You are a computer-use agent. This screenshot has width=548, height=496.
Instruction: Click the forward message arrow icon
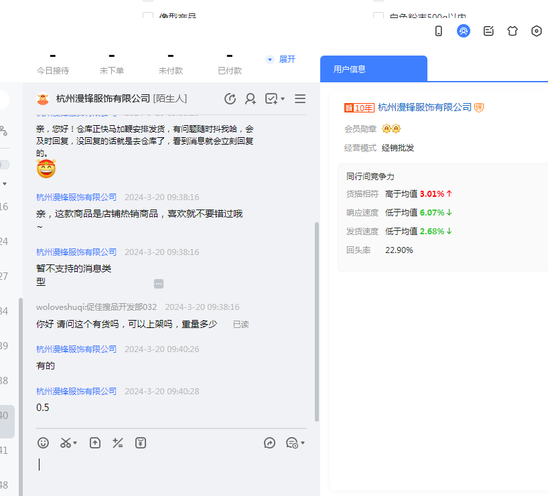pyautogui.click(x=270, y=442)
